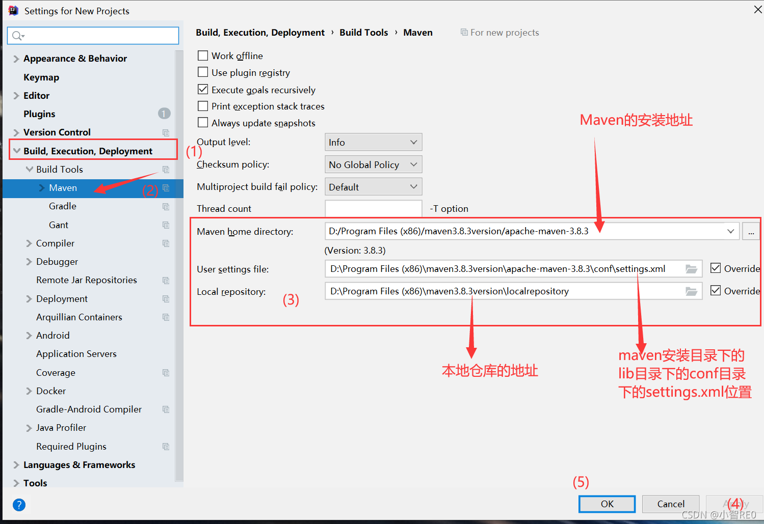Open Remote Jar Repositories settings

click(87, 280)
